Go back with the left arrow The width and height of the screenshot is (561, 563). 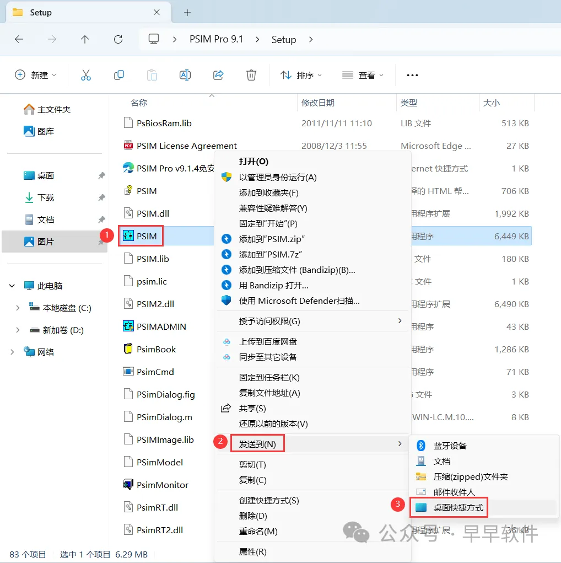tap(19, 39)
